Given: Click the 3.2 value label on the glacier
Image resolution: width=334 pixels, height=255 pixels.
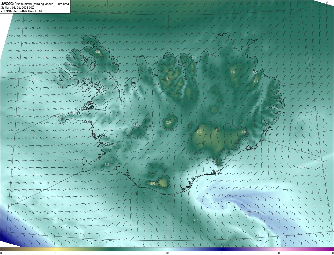Looking at the screenshot, I should click(x=199, y=131).
